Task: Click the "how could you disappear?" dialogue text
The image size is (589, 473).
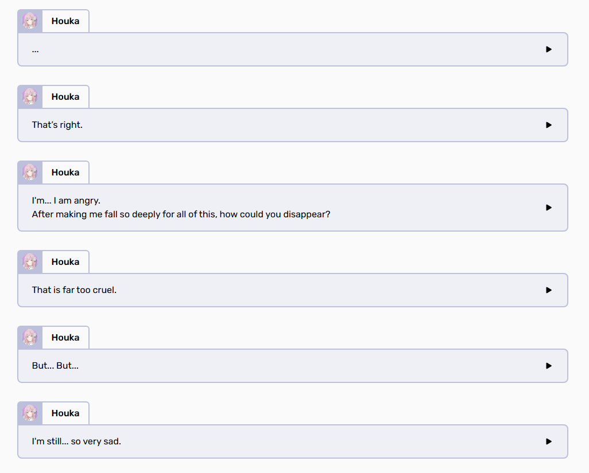Action: tap(274, 214)
